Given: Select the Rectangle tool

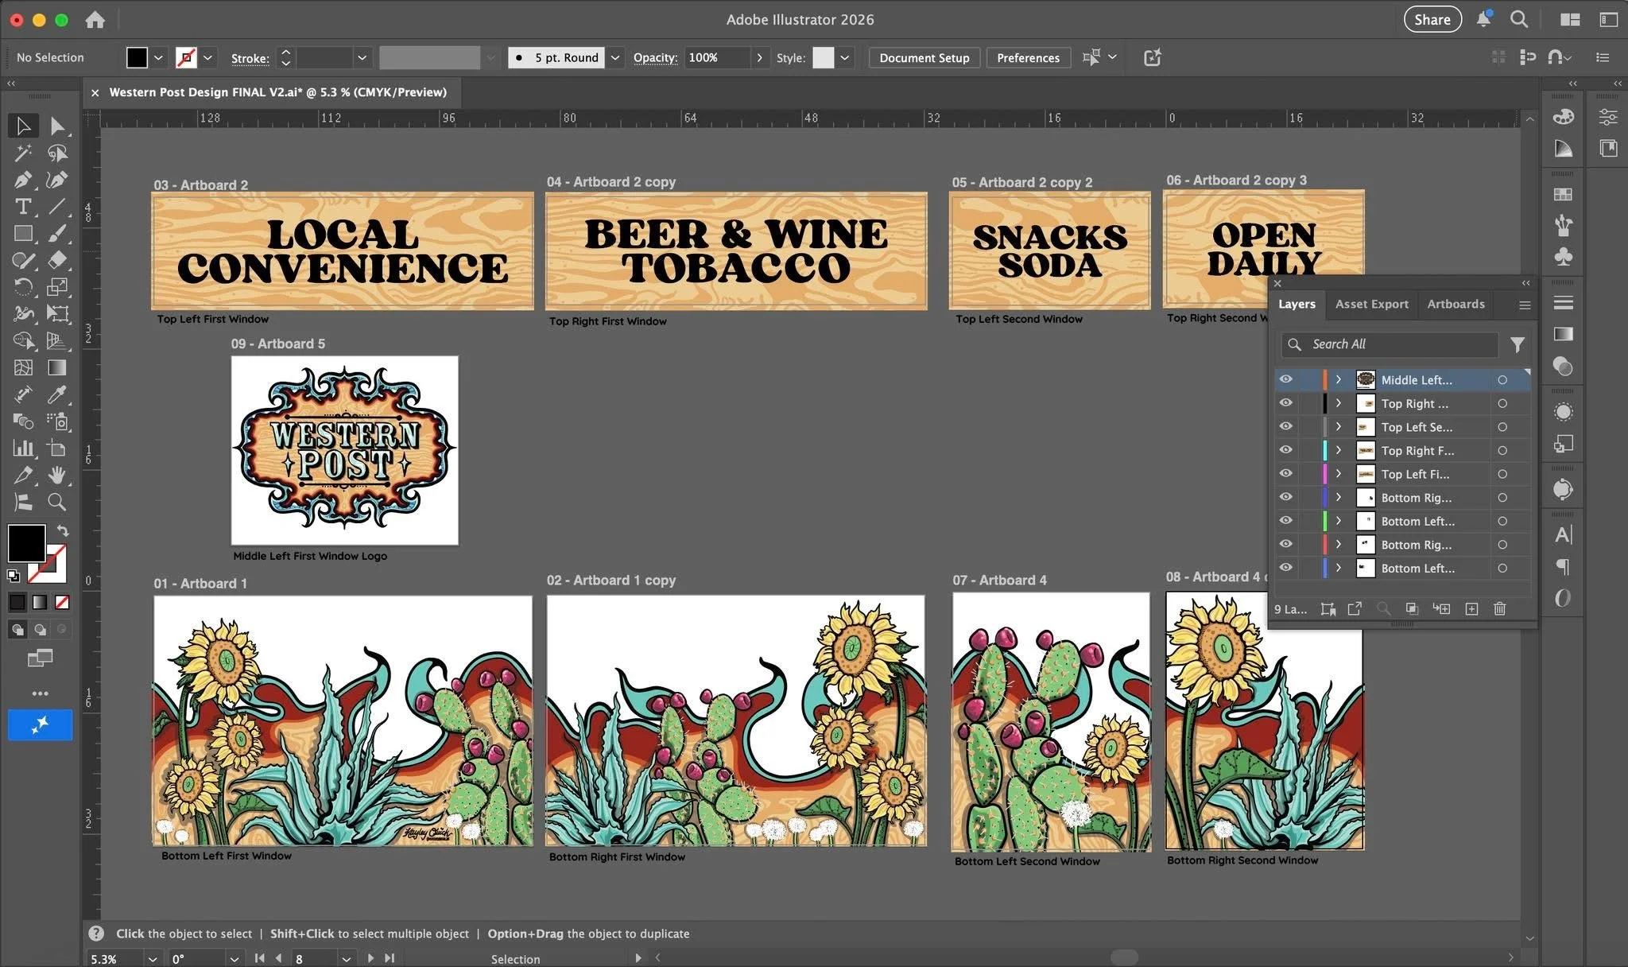Looking at the screenshot, I should (23, 233).
